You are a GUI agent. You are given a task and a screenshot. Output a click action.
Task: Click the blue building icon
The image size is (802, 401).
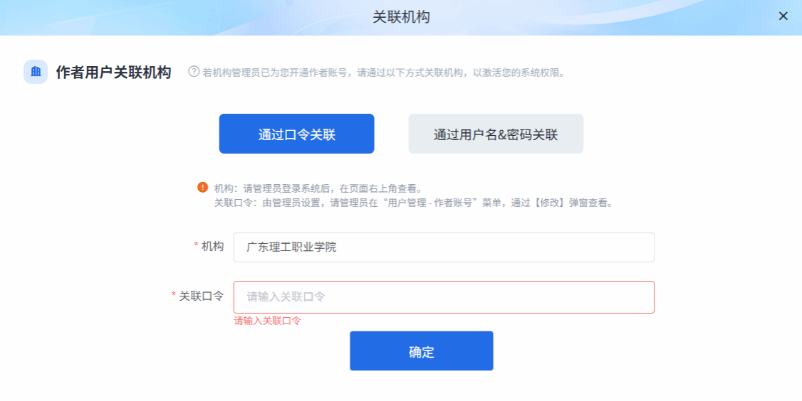click(36, 72)
